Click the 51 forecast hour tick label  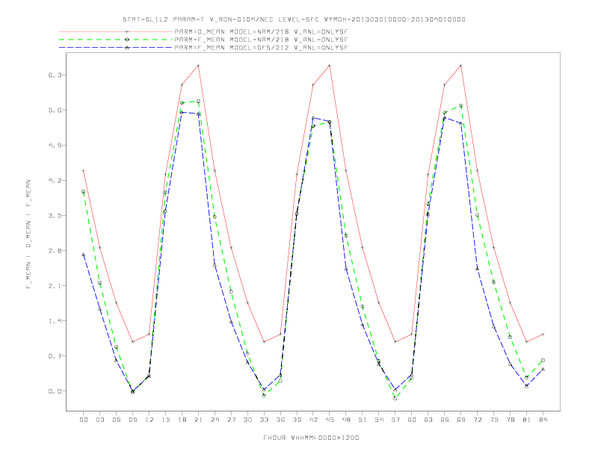click(363, 420)
